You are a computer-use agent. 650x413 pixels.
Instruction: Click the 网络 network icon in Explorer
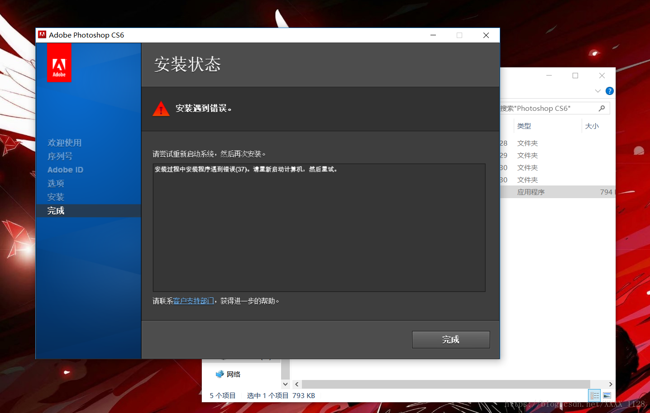(x=220, y=374)
